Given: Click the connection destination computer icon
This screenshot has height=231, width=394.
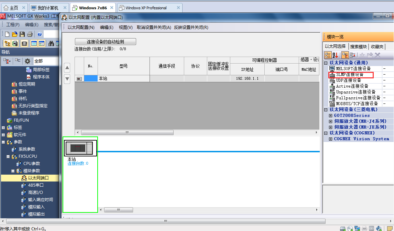Looking at the screenshot, I should click(x=15, y=44).
